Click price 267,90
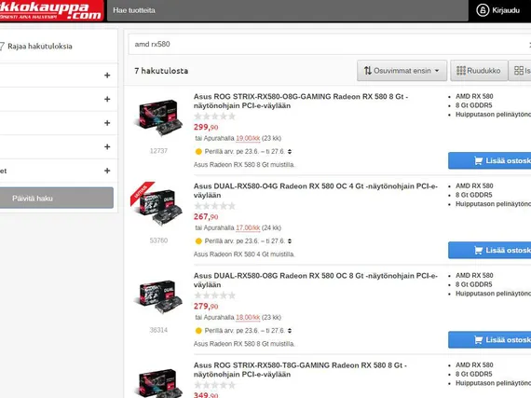This screenshot has height=398, width=531. point(206,216)
